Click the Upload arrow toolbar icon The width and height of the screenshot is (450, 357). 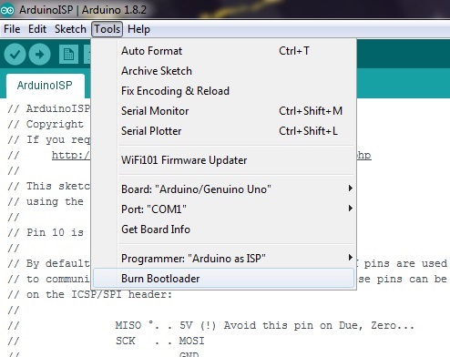tap(39, 55)
